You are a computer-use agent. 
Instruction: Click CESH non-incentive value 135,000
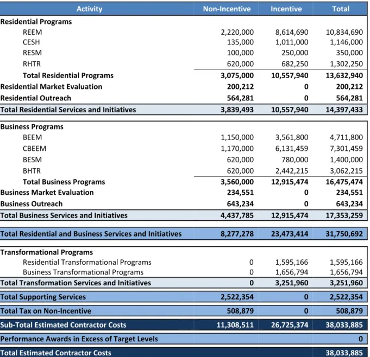(240, 42)
